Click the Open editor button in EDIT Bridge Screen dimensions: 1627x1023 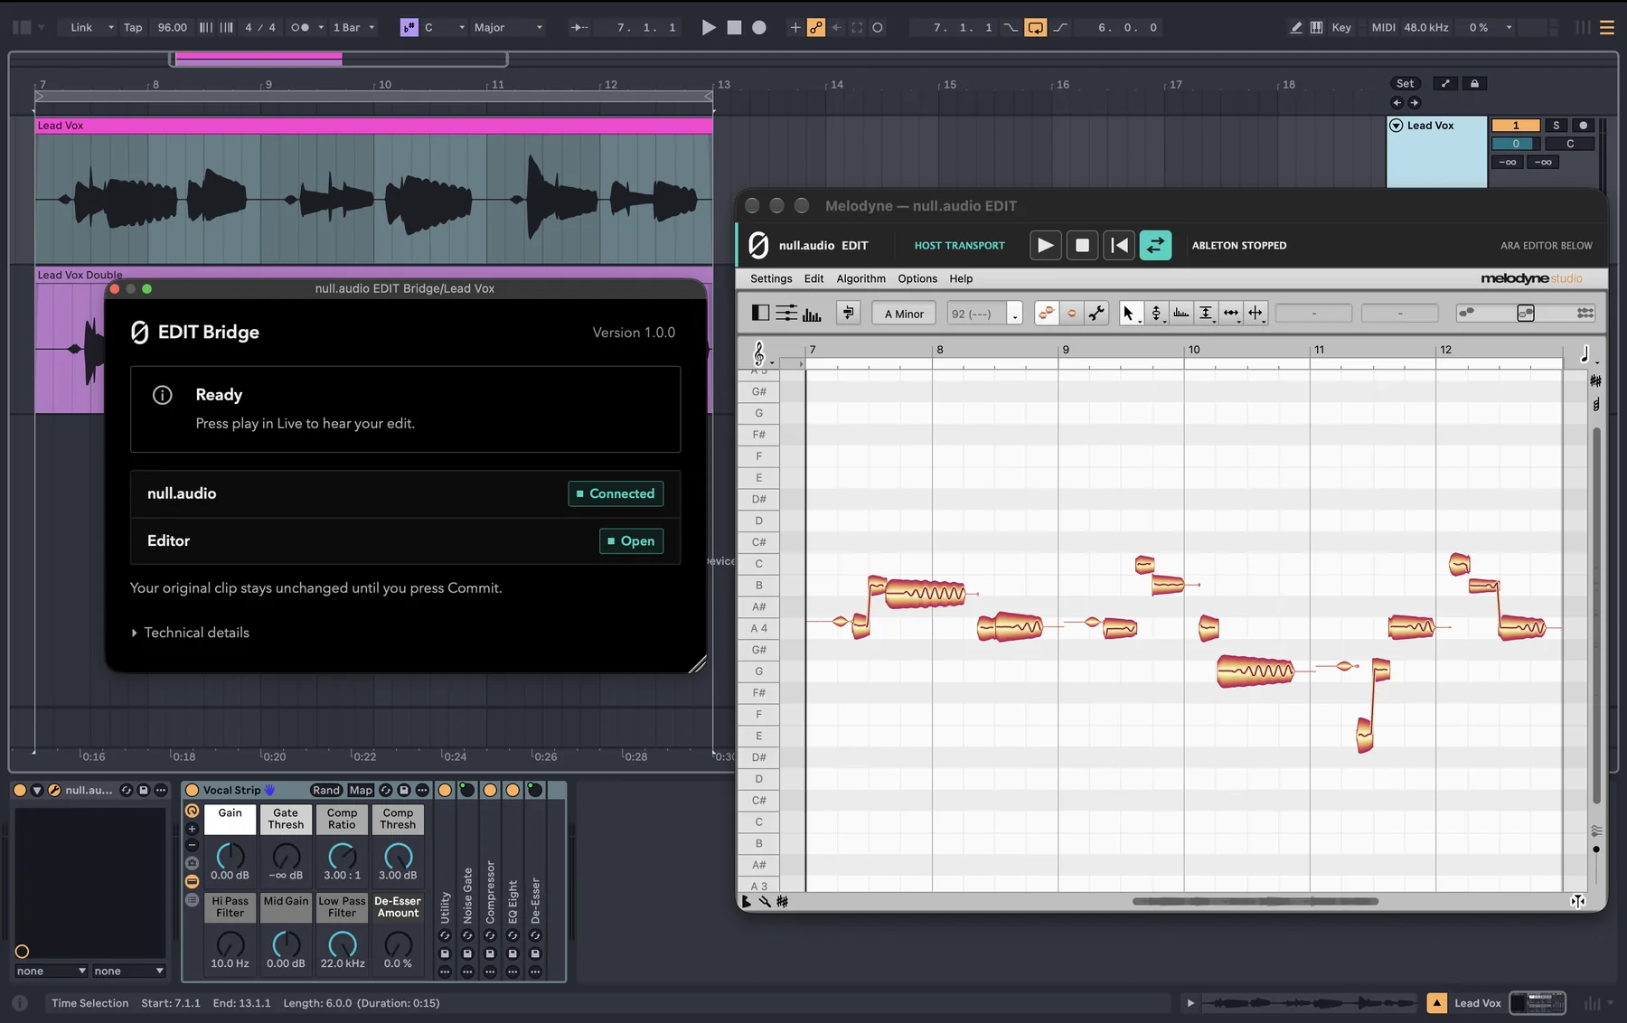631,540
